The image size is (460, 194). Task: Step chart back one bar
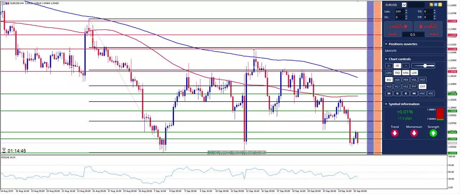pyautogui.click(x=397, y=93)
